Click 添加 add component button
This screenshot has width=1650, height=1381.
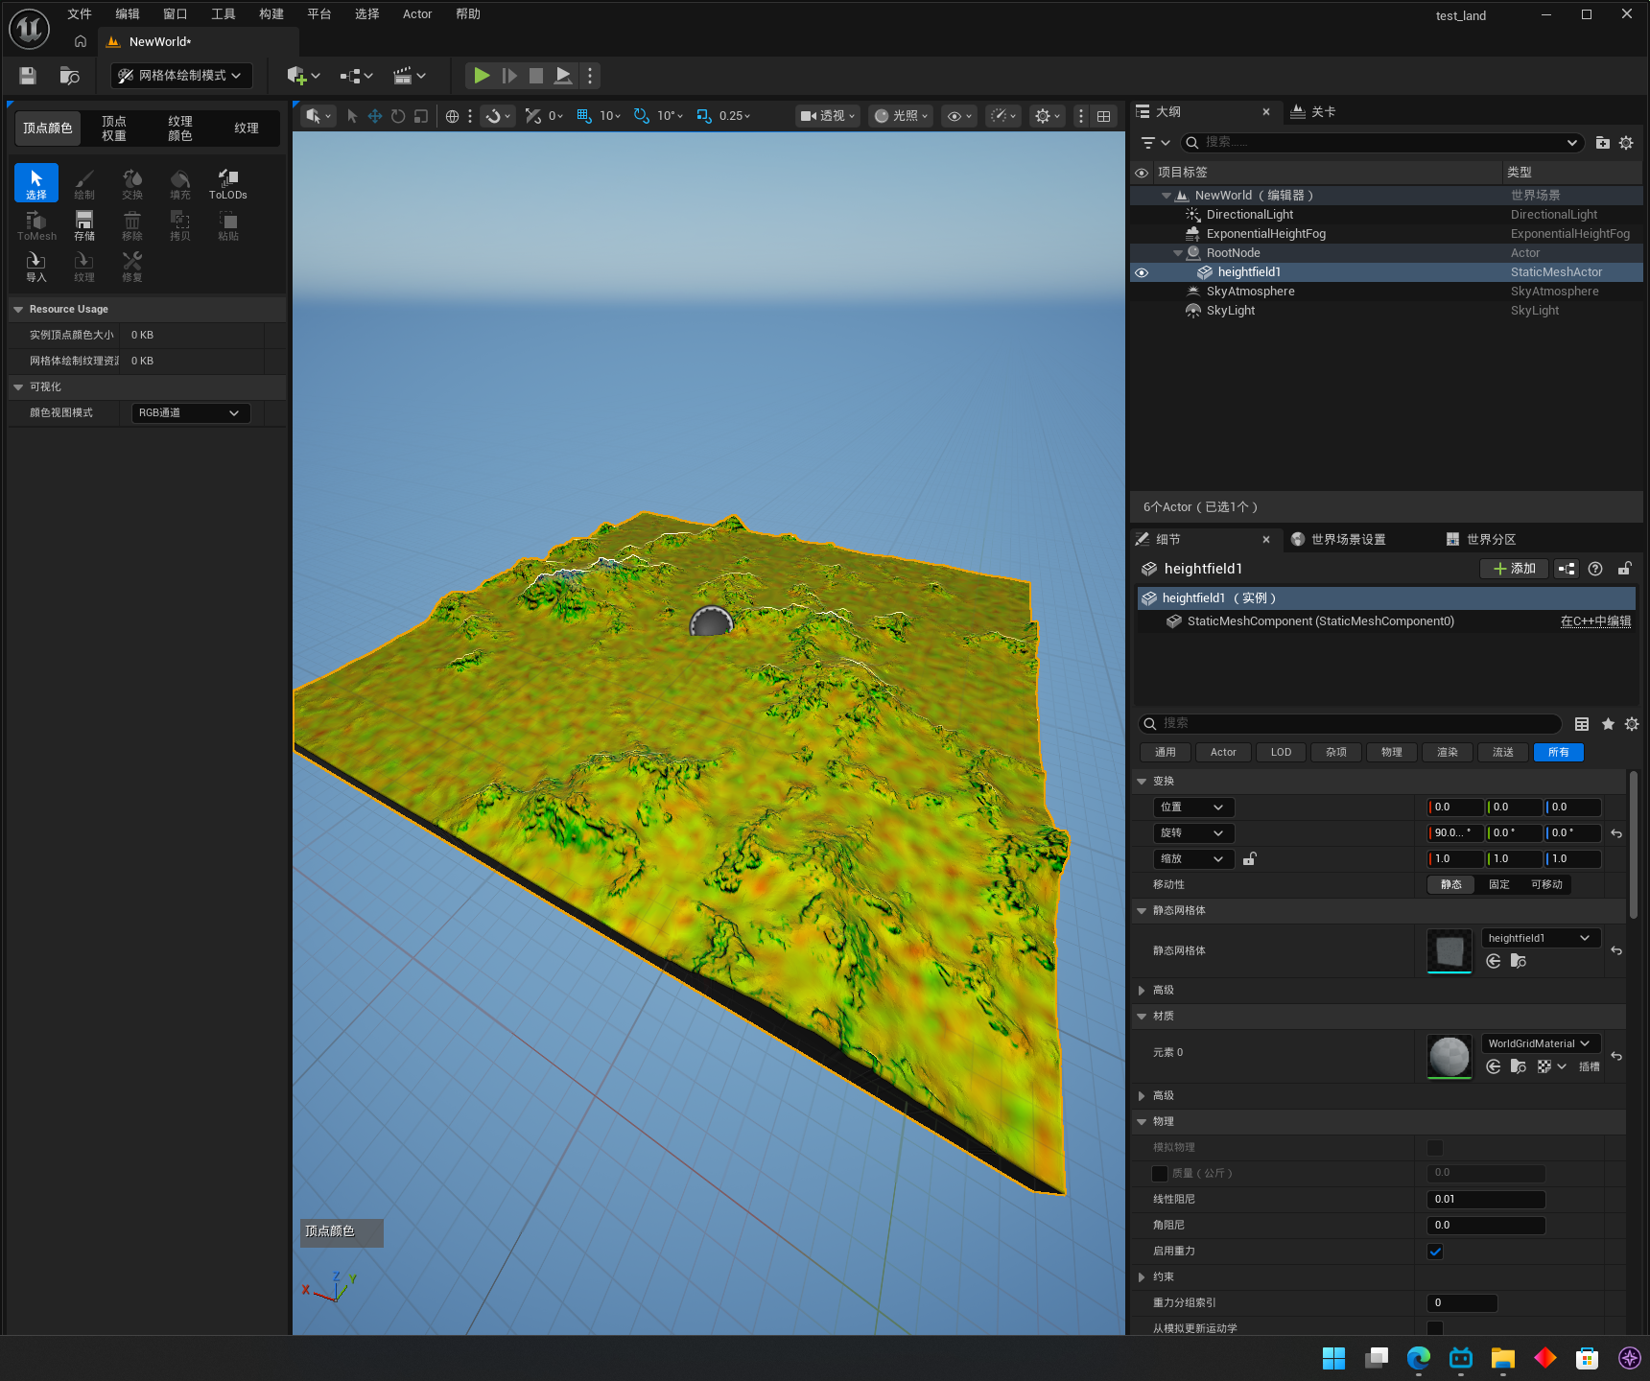click(1515, 569)
